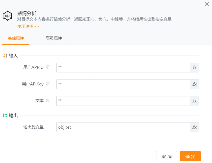Click the 输出 section arrow icon

pyautogui.click(x=5, y=115)
